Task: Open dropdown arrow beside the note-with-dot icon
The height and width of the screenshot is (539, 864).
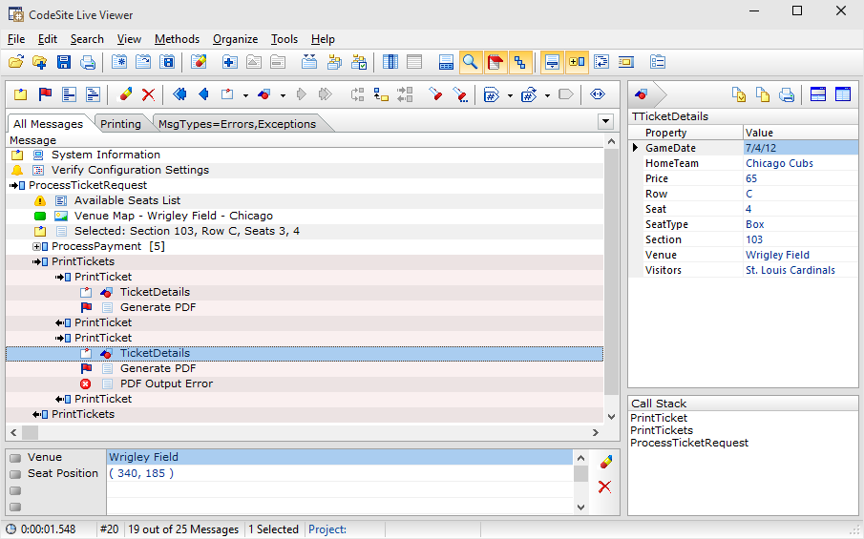Action: 245,95
